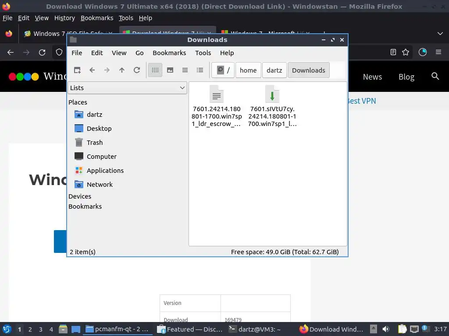Open the file manager Help menu
The height and width of the screenshot is (336, 449).
click(x=227, y=53)
